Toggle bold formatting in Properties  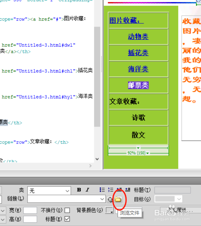pos(79,190)
